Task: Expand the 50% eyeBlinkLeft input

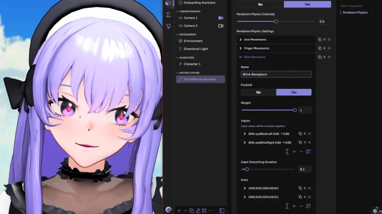Action: coord(245,134)
